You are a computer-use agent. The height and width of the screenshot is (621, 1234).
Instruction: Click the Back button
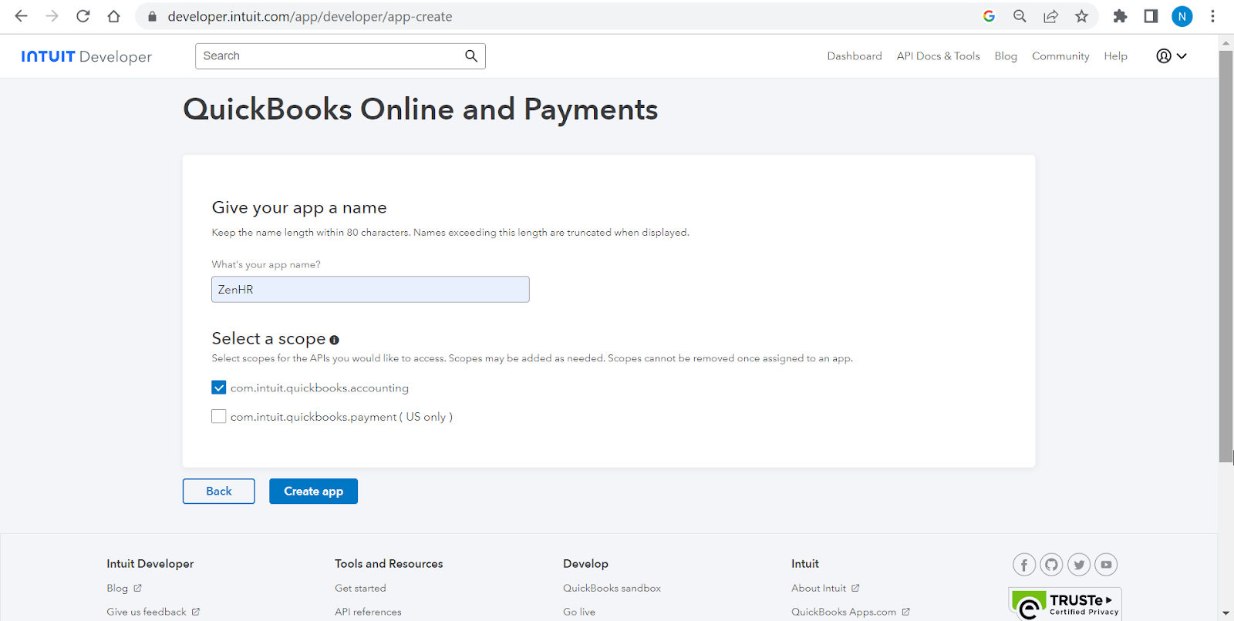click(219, 492)
